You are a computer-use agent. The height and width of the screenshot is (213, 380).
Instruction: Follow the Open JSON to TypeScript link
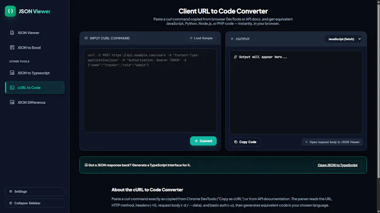tap(337, 165)
